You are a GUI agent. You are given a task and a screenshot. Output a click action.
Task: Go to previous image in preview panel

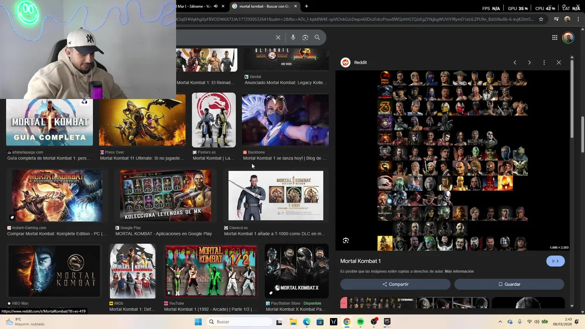click(515, 63)
